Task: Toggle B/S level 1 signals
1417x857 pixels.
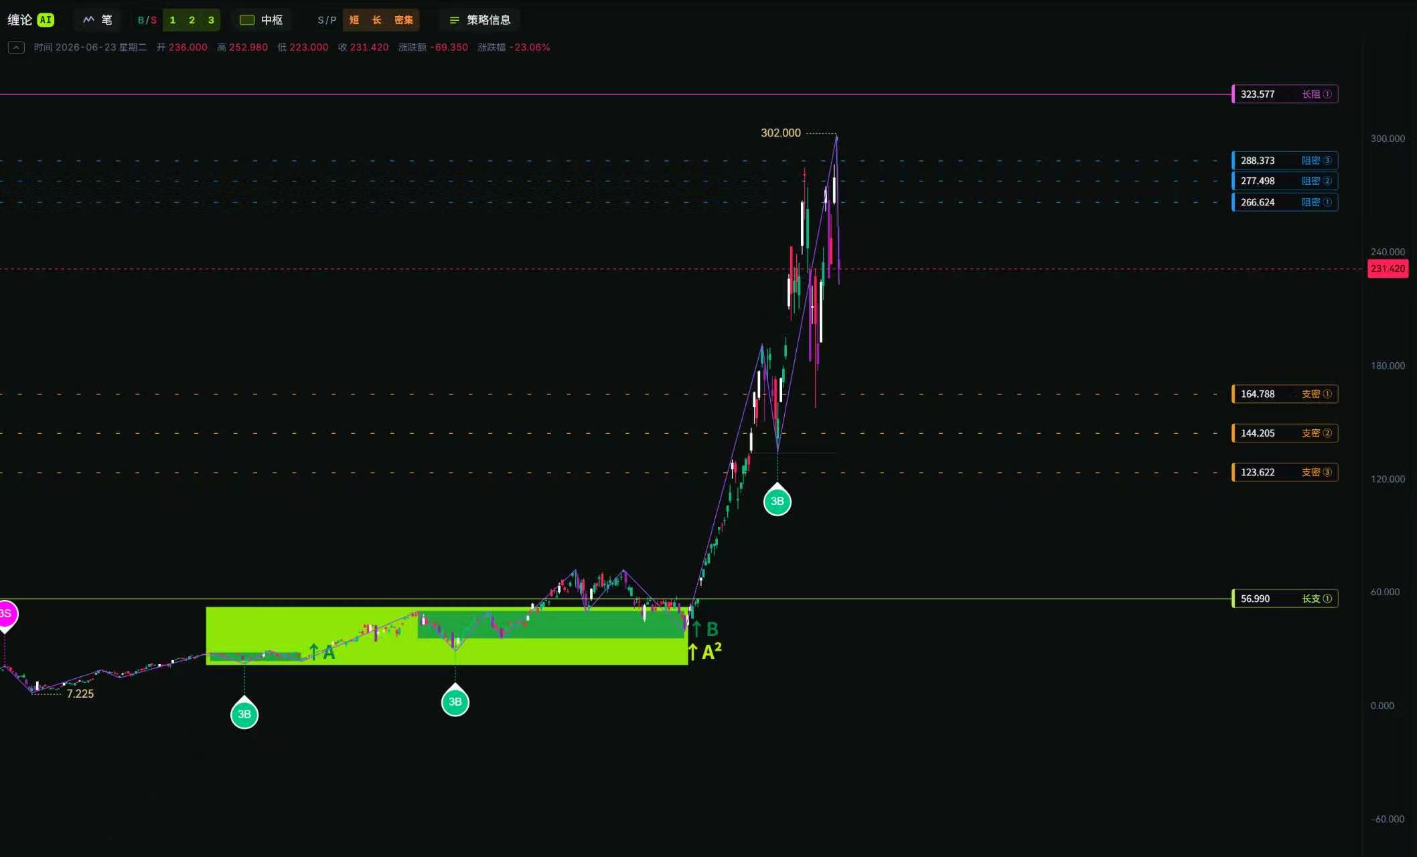Action: [173, 20]
